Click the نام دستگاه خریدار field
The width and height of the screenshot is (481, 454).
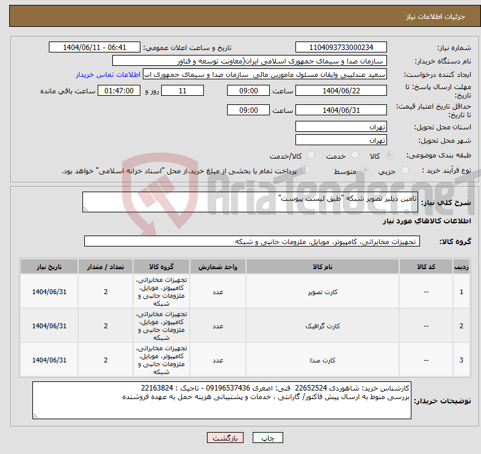click(250, 61)
